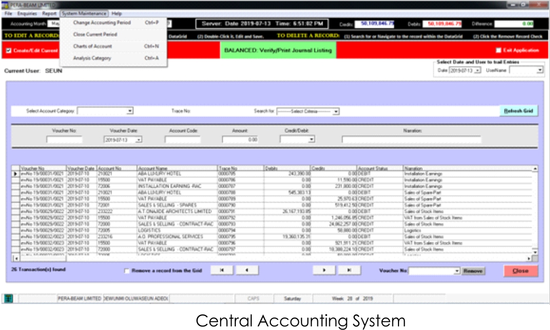Click the Narration input field
The height and width of the screenshot is (330, 550).
click(x=411, y=139)
